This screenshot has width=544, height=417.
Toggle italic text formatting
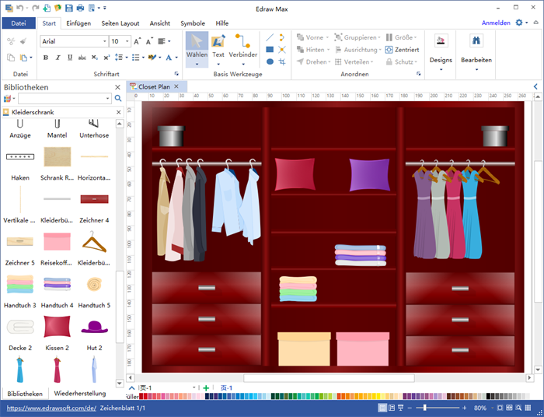coord(57,58)
